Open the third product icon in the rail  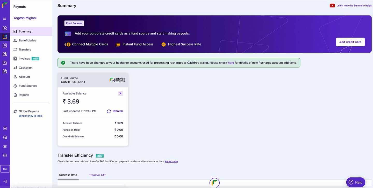pyautogui.click(x=5, y=45)
